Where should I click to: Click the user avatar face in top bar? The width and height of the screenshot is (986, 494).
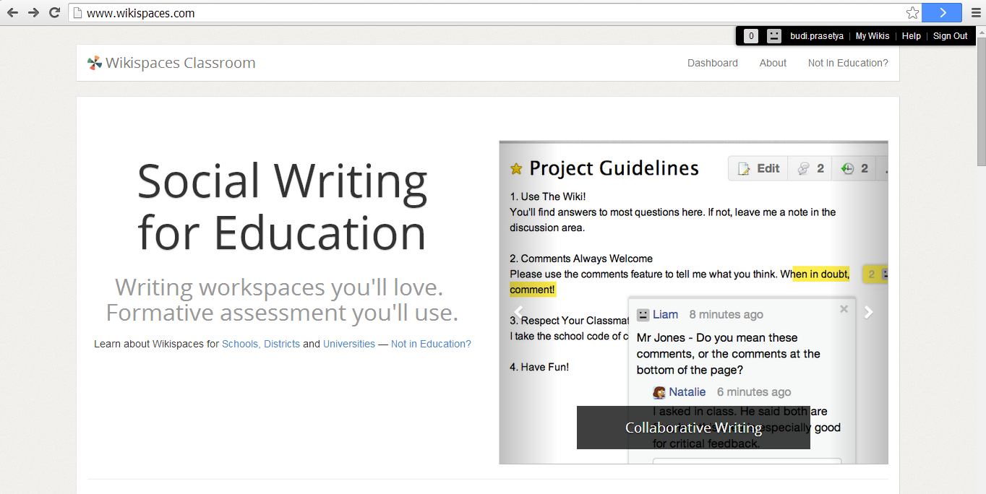[x=774, y=36]
